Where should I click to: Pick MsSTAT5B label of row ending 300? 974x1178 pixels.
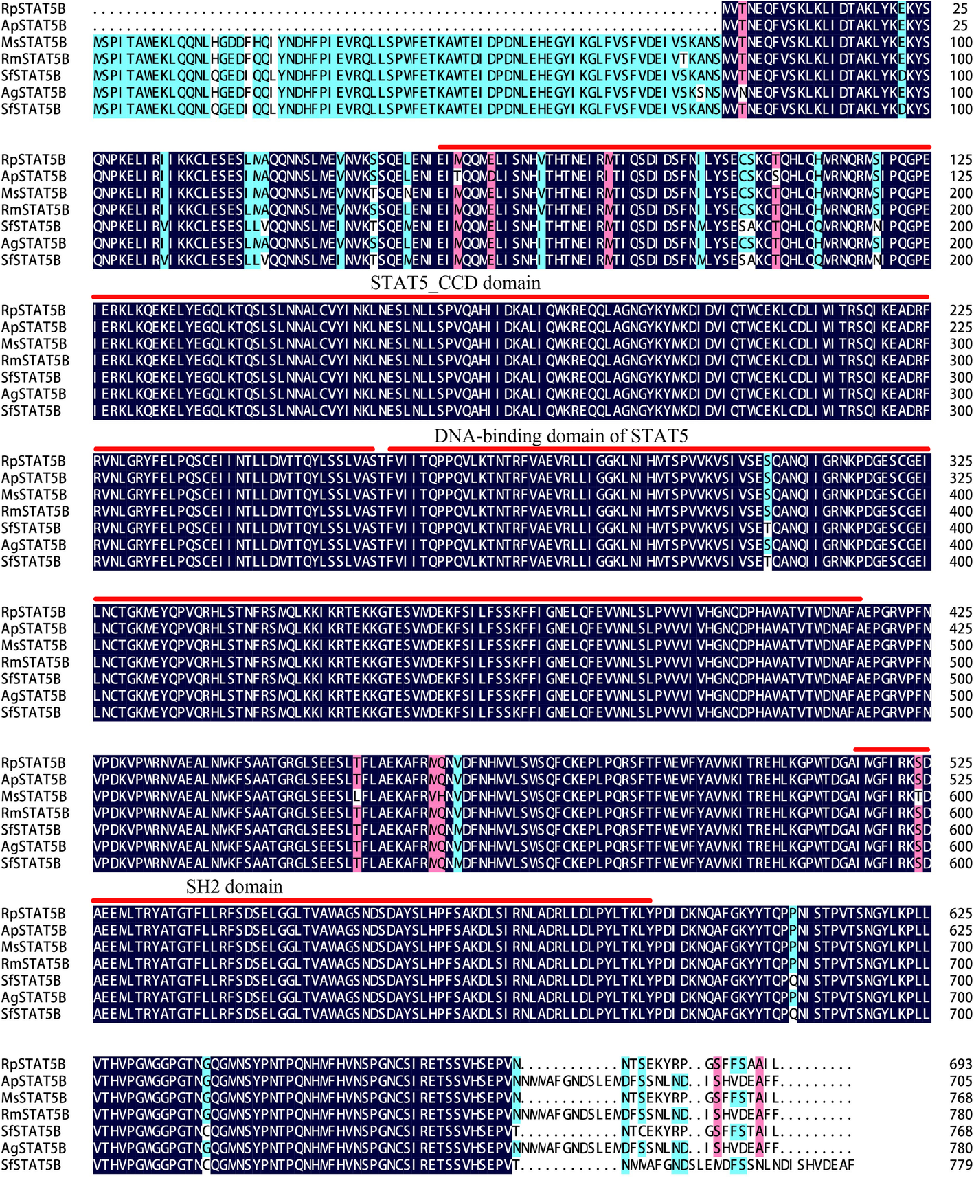tap(34, 344)
